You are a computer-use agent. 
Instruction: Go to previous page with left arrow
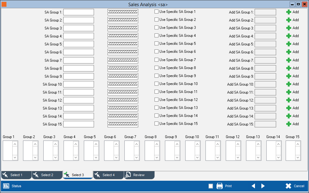(x=253, y=186)
